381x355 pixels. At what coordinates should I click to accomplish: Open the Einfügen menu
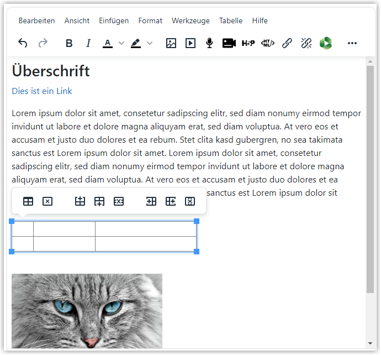pyautogui.click(x=114, y=20)
